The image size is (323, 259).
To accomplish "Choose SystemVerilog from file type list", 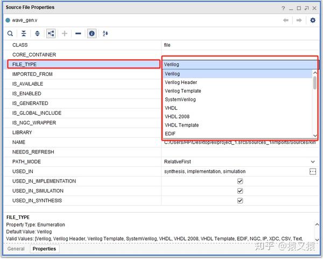I will [180, 100].
